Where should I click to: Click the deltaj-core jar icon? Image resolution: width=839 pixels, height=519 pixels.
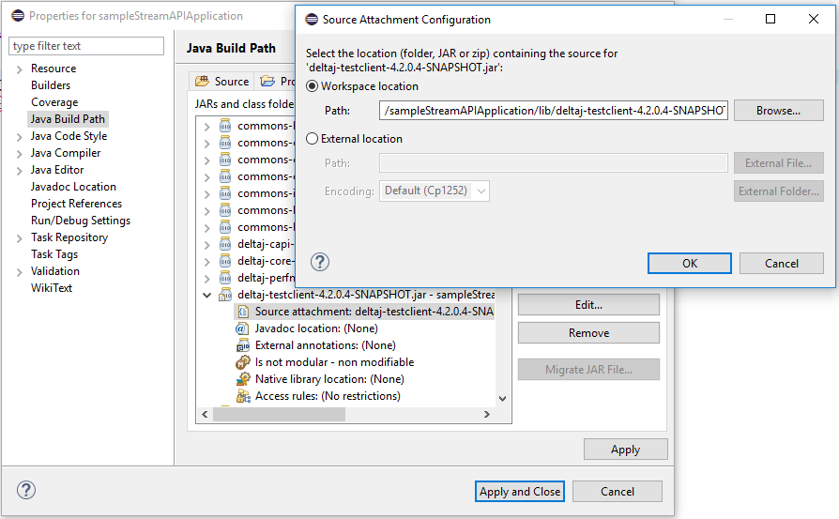[x=225, y=261]
